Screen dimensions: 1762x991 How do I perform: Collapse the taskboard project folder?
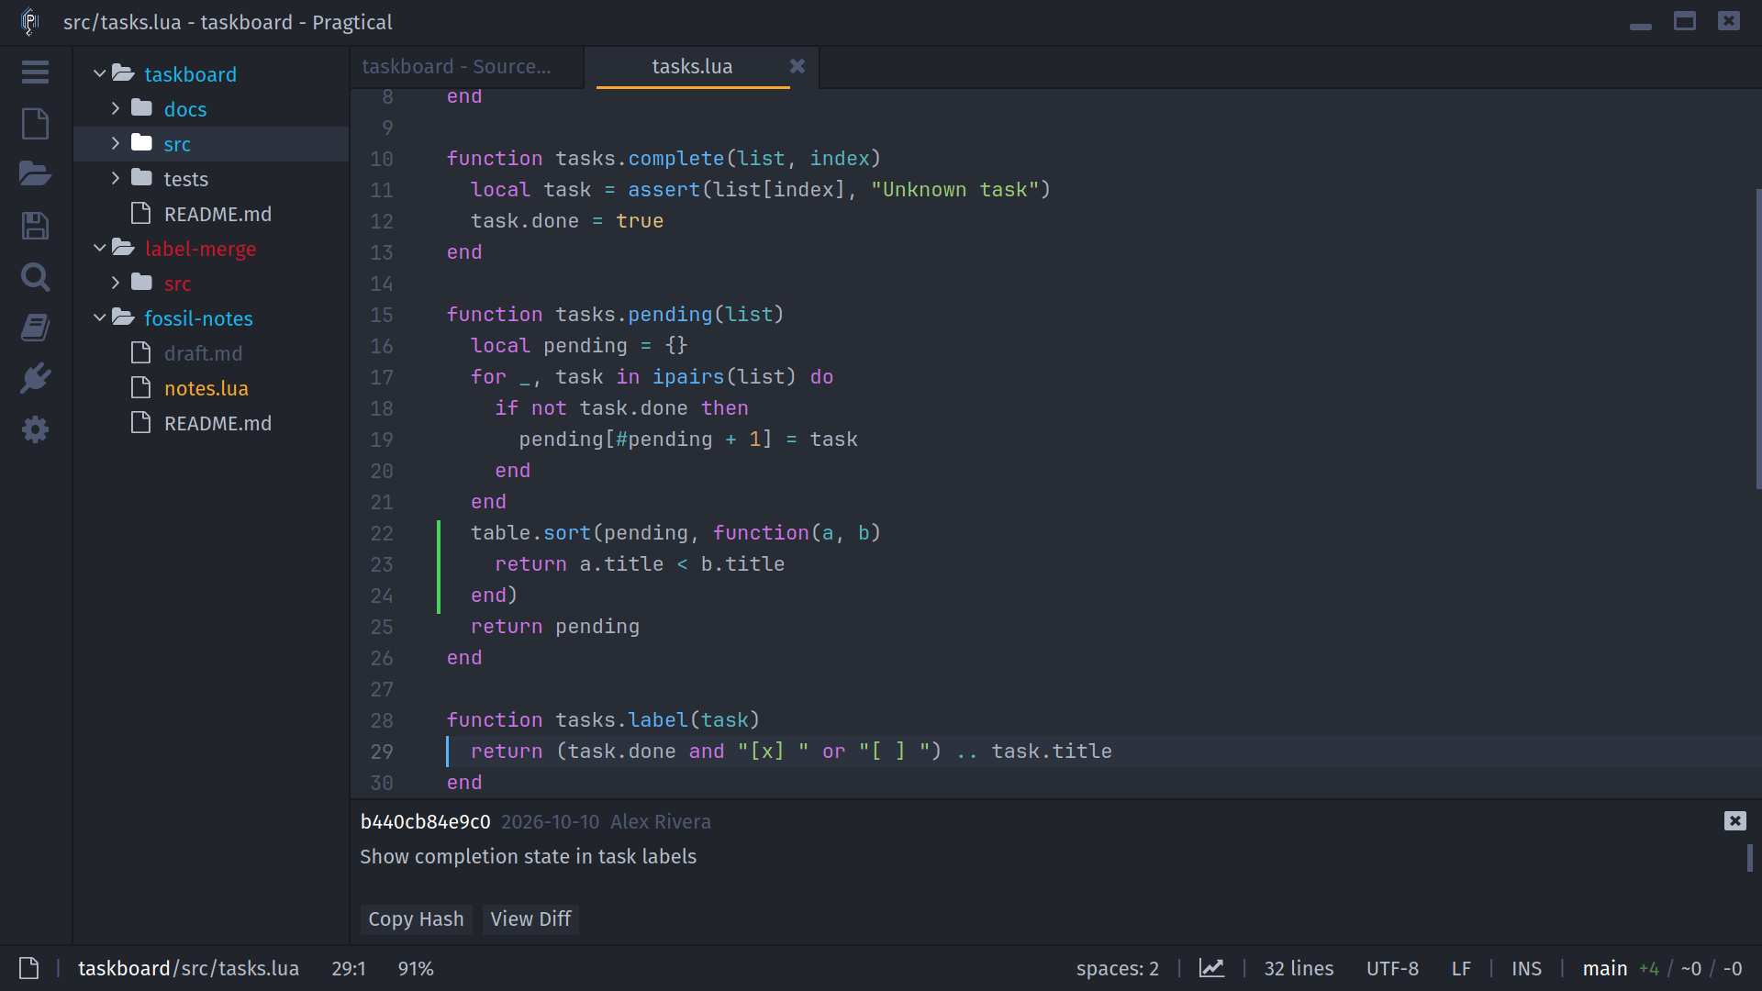click(99, 73)
